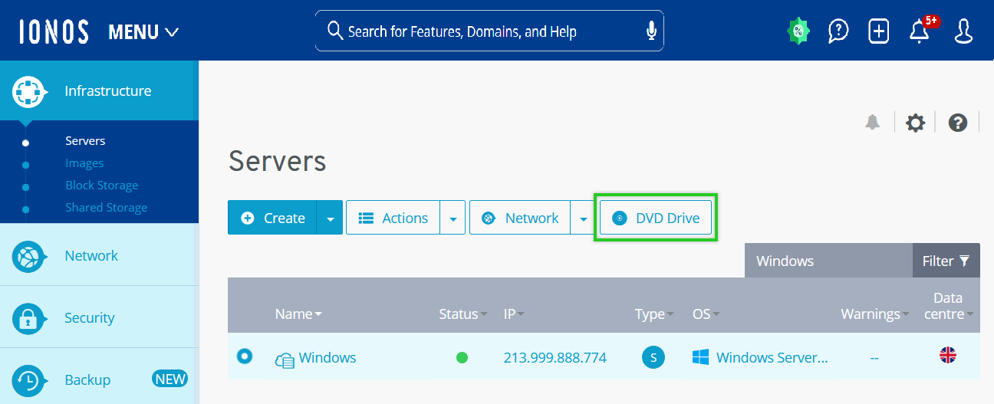
Task: Open Block Storage in the sidebar
Action: point(101,186)
